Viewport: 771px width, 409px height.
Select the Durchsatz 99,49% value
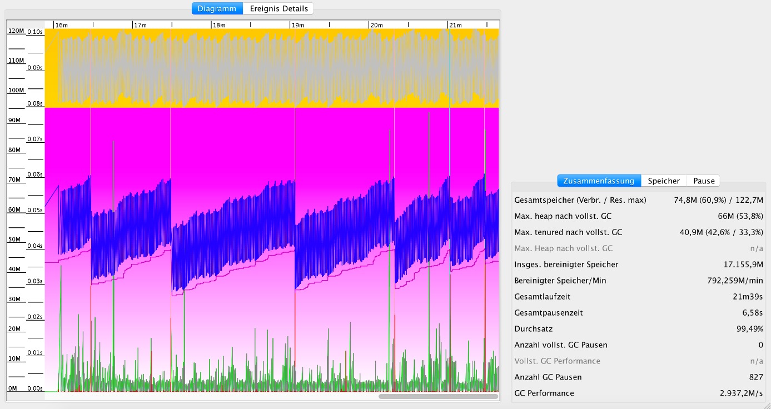point(749,328)
